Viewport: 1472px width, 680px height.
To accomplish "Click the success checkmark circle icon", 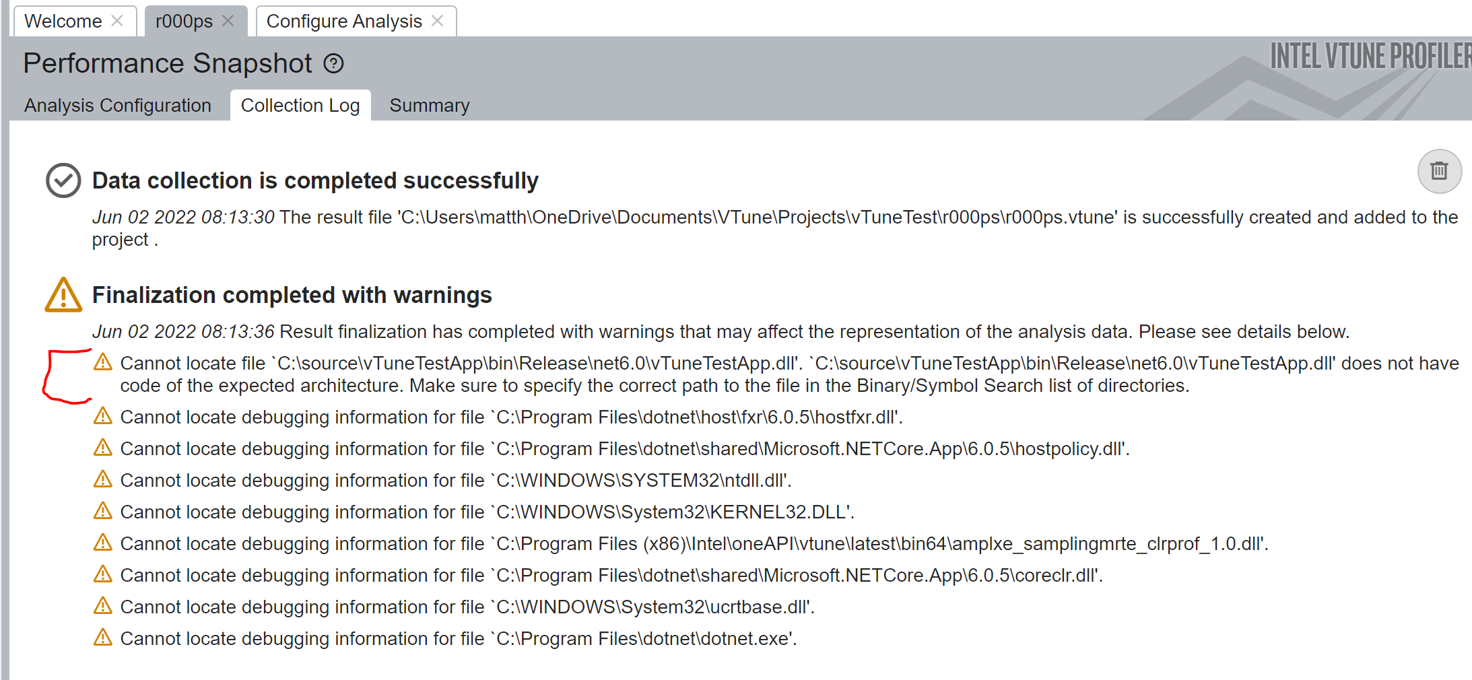I will point(63,180).
